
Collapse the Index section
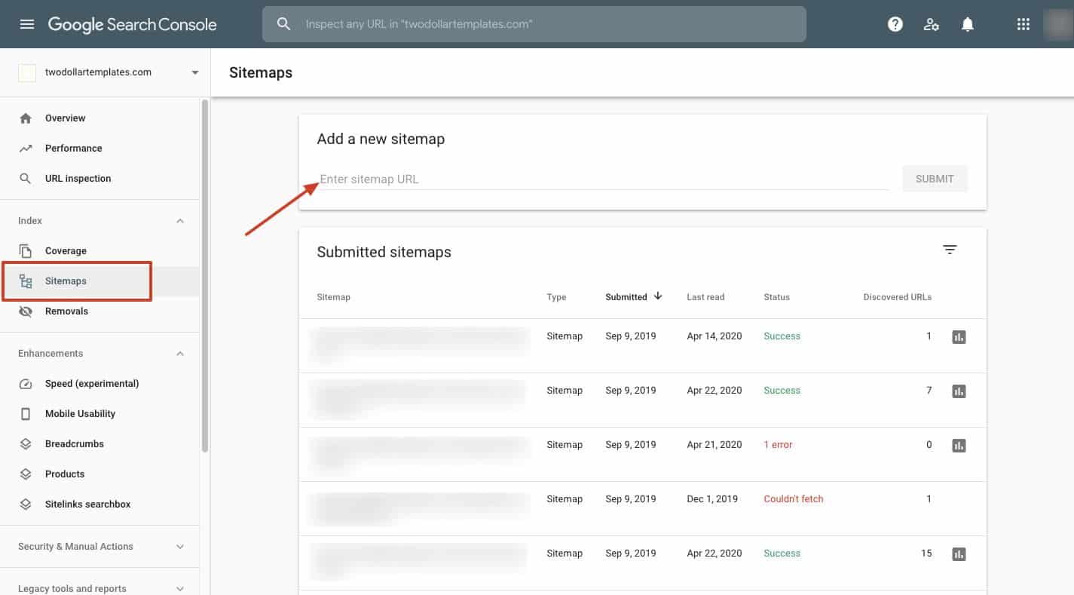179,221
